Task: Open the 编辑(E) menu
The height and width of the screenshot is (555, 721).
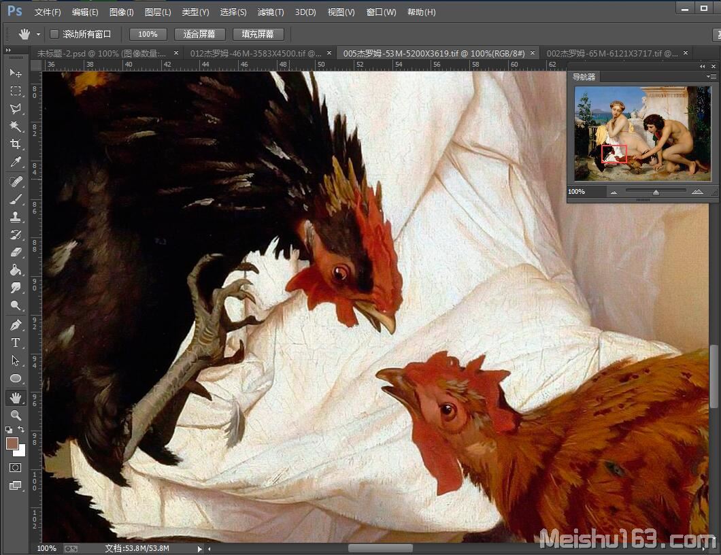Action: point(84,12)
